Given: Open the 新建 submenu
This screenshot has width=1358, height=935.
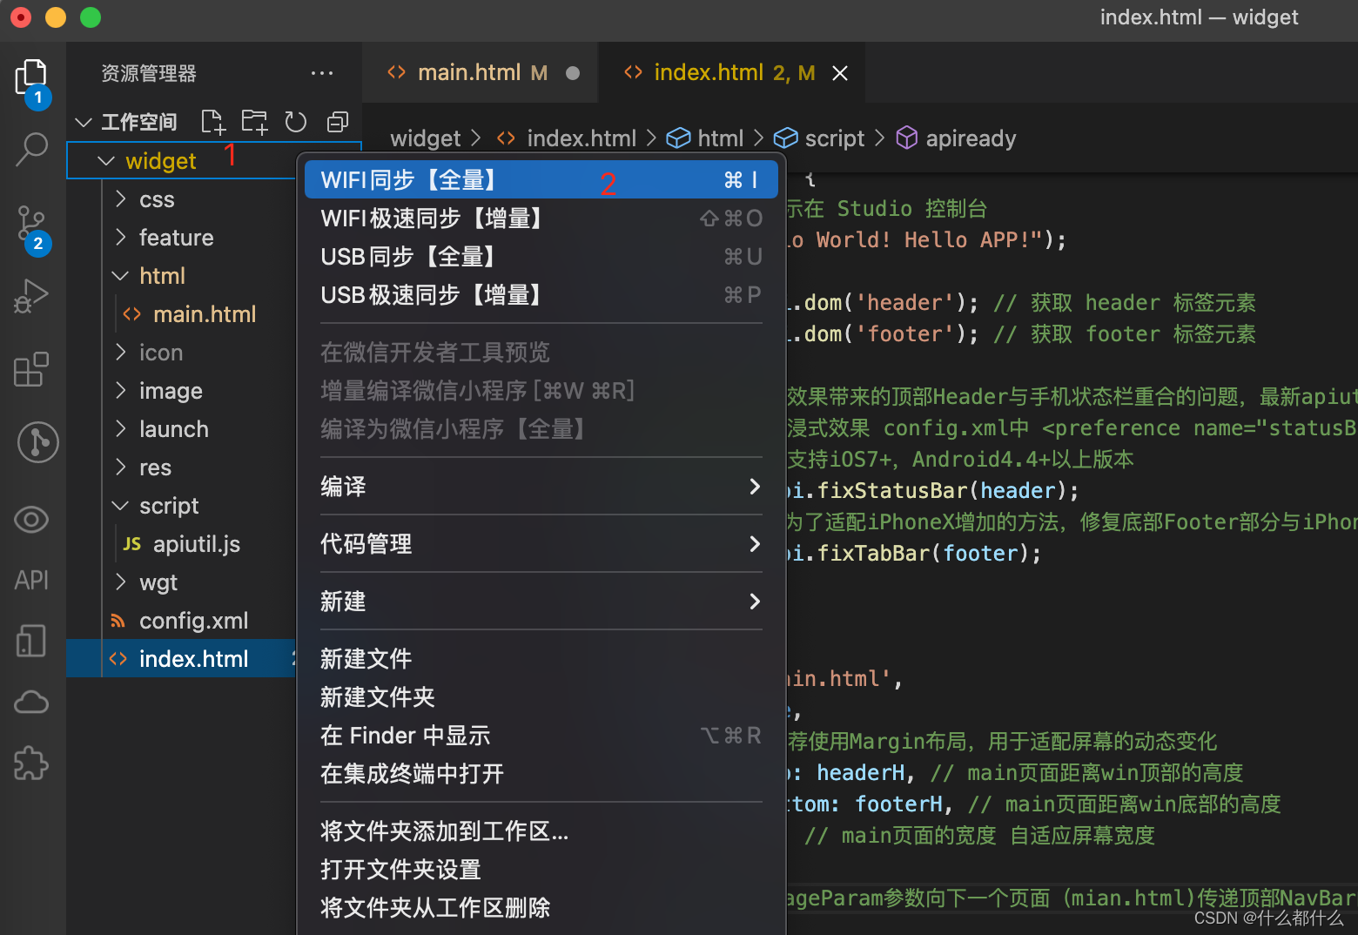Looking at the screenshot, I should point(541,602).
